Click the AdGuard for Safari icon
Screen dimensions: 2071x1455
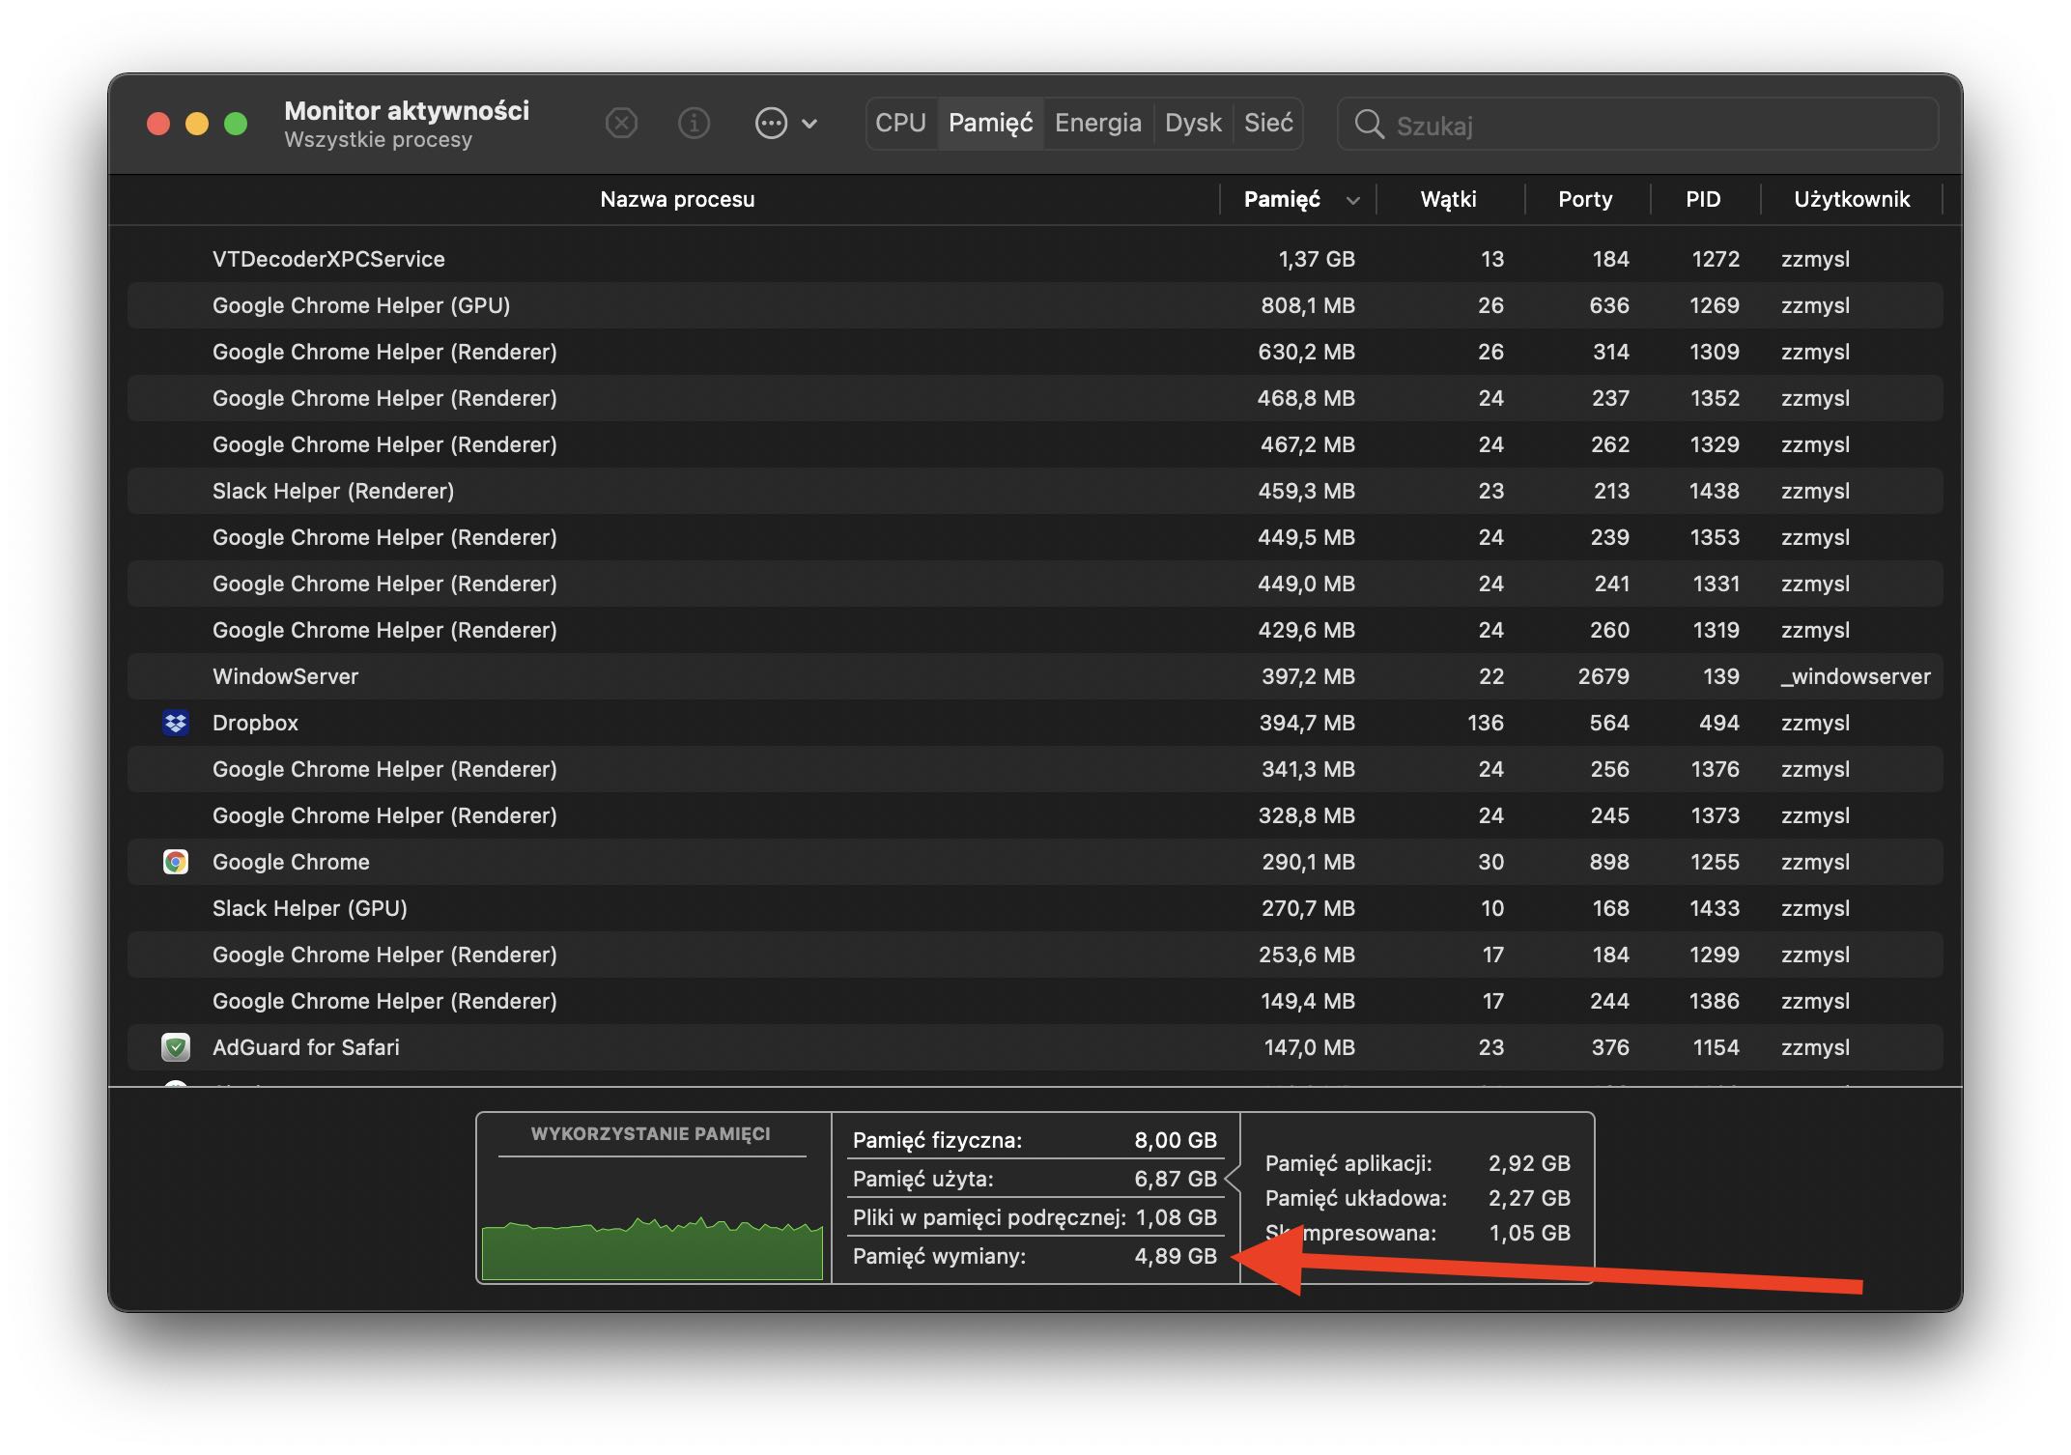176,1047
